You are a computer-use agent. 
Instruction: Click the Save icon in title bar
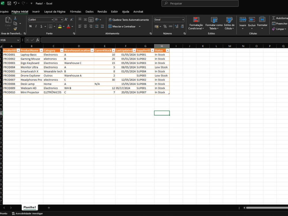pyautogui.click(x=9, y=3)
